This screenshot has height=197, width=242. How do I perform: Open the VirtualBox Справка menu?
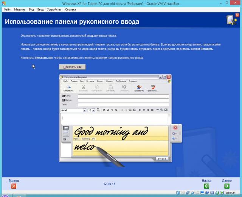click(x=70, y=9)
